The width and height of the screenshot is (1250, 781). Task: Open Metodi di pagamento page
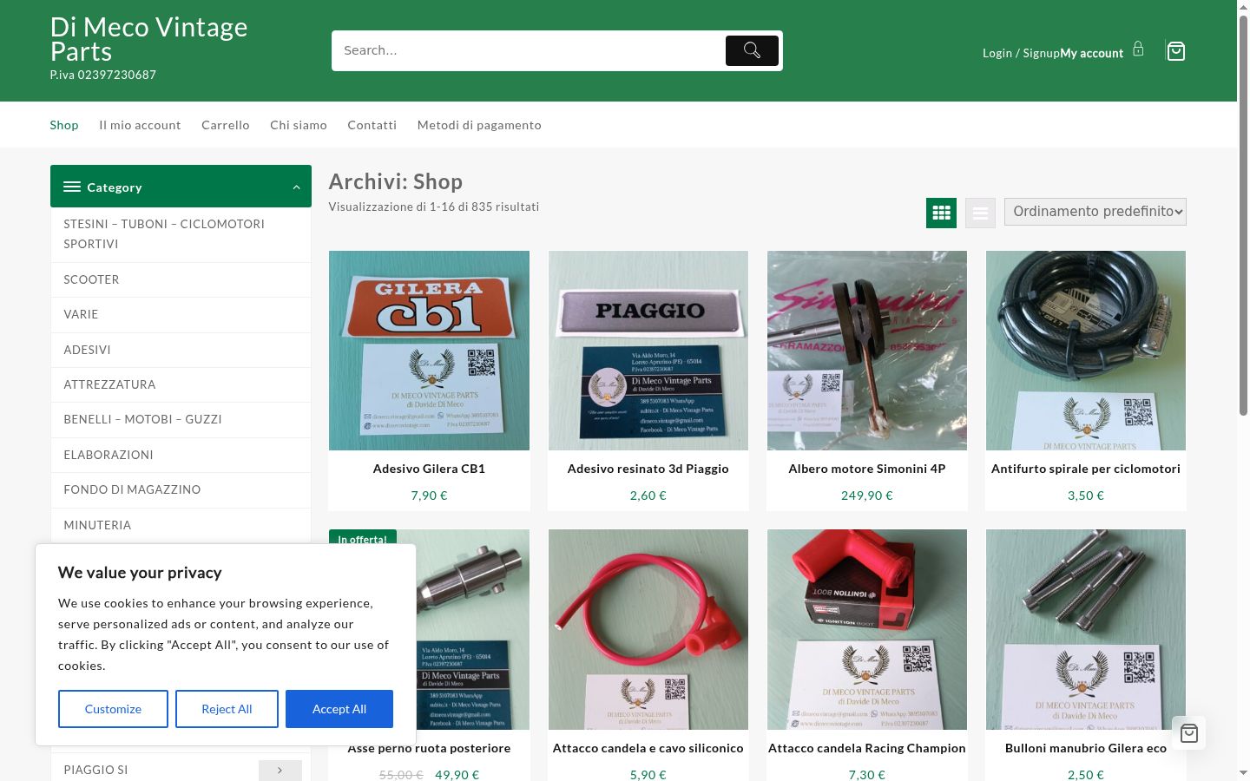[479, 125]
